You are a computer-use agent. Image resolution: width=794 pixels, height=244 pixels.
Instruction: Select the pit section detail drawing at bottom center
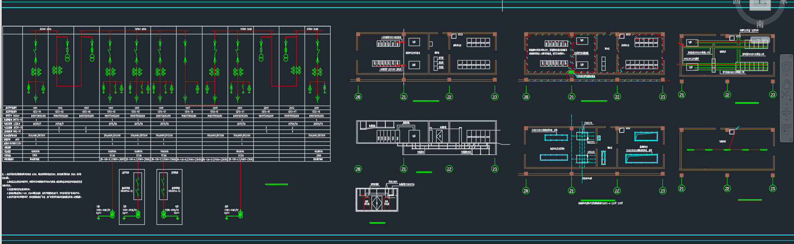tap(377, 200)
